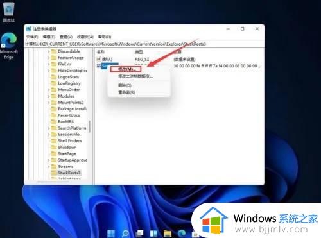Click the StuckRects3 folder icon
The height and width of the screenshot is (238, 321).
point(54,173)
